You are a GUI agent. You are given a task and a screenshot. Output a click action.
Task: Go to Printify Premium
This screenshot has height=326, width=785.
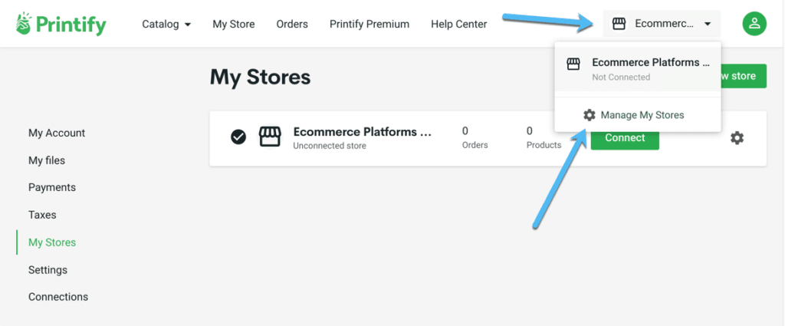tap(370, 24)
